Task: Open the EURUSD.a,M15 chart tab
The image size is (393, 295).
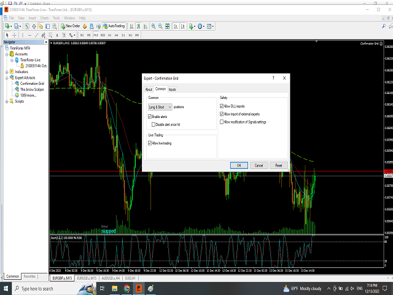Action: [x=87, y=278]
